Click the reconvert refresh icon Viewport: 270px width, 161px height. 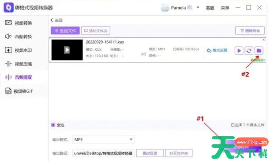click(x=249, y=51)
